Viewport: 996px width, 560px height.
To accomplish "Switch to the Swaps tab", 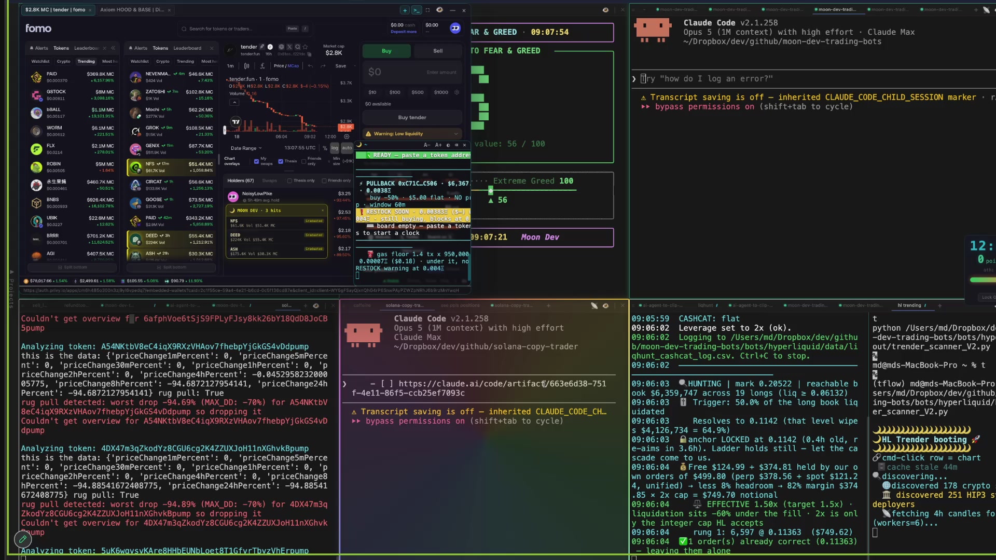I will [x=269, y=180].
